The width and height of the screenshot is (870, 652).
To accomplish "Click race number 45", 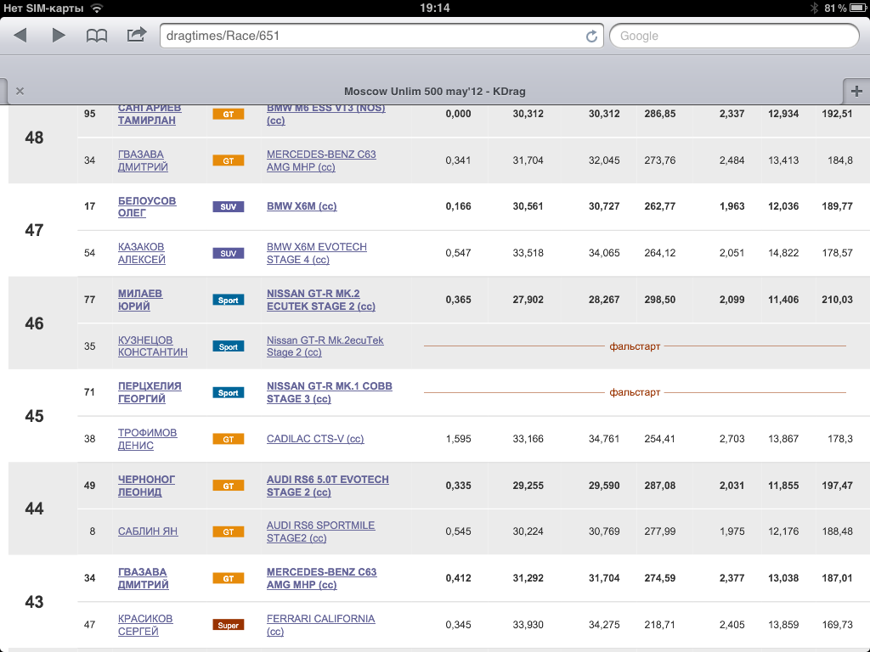I will pos(34,416).
